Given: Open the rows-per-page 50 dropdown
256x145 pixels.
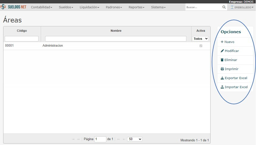Looking at the screenshot, I should click(135, 139).
